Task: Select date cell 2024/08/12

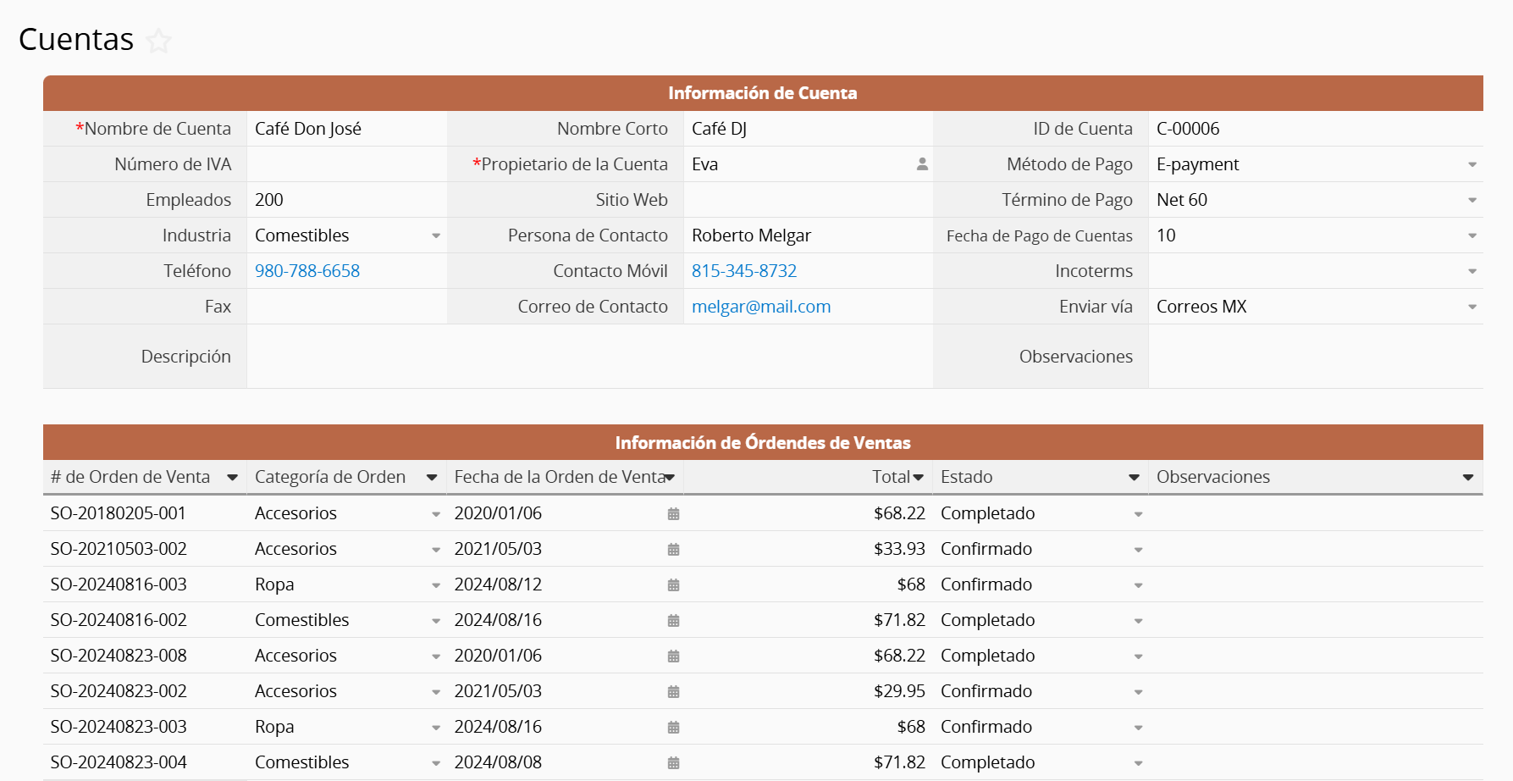Action: [565, 584]
